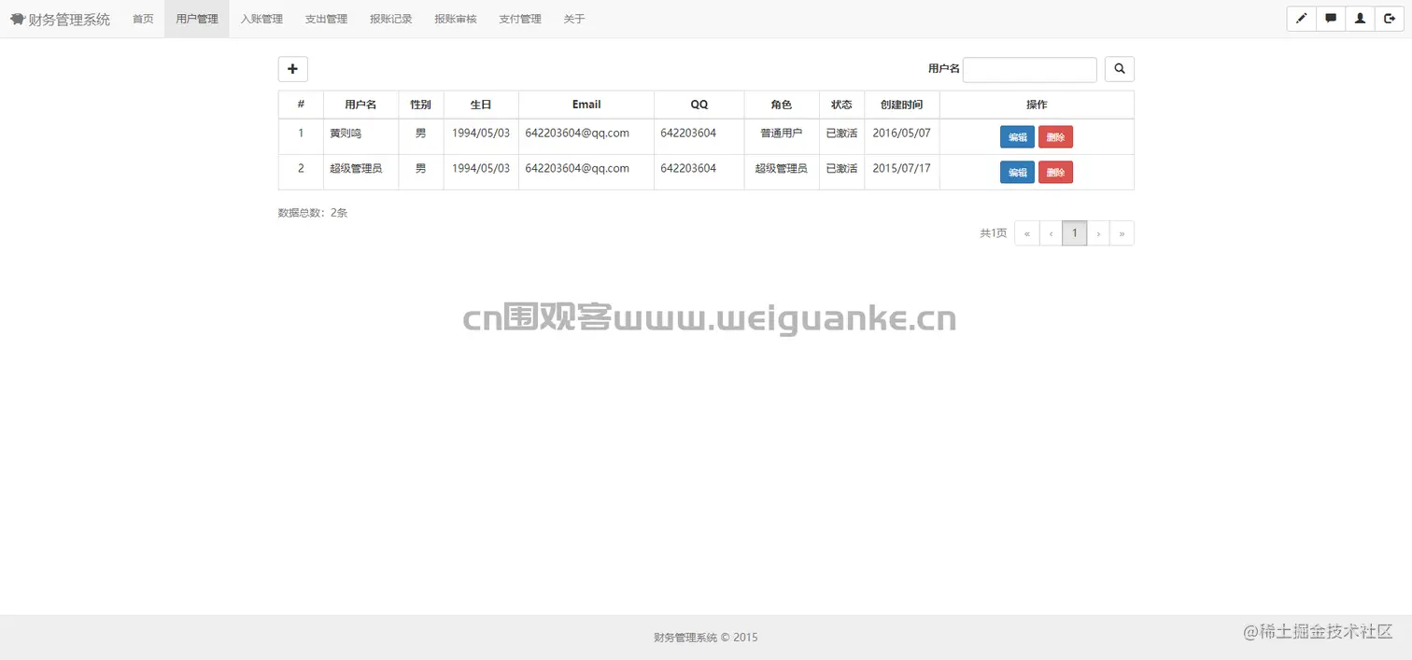Go to last page with » button
This screenshot has width=1412, height=660.
1122,233
